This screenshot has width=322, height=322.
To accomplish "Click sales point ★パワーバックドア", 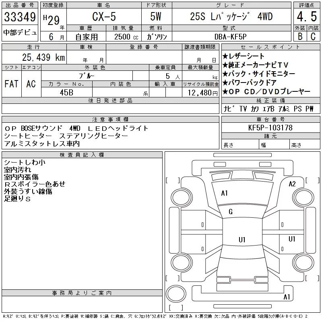I will (x=250, y=83).
